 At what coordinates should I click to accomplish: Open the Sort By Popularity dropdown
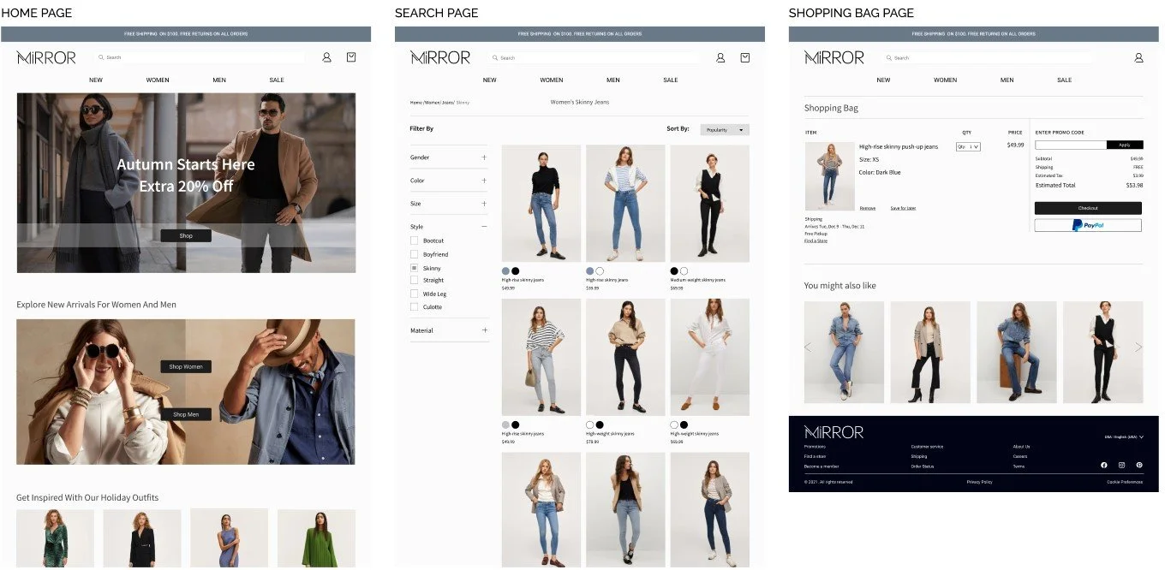[x=725, y=130]
